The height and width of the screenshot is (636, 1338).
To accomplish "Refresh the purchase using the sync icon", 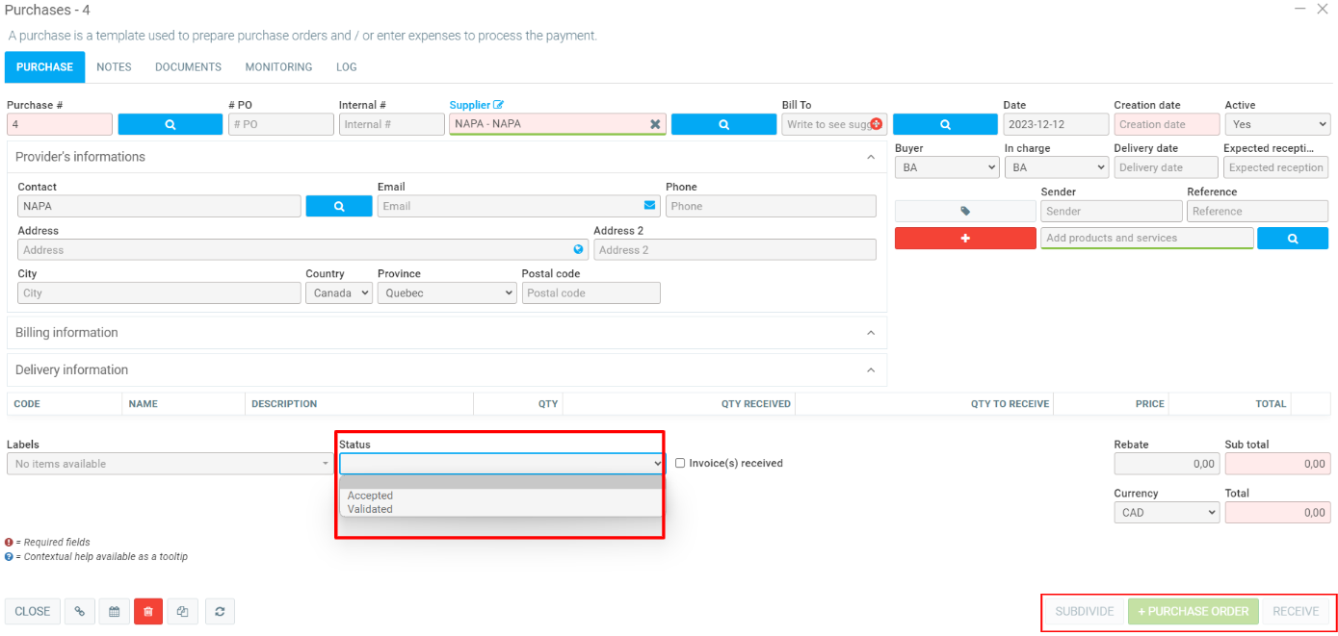I will 216,611.
